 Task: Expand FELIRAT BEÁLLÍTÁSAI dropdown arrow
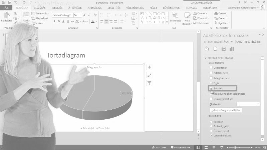[x=232, y=42]
